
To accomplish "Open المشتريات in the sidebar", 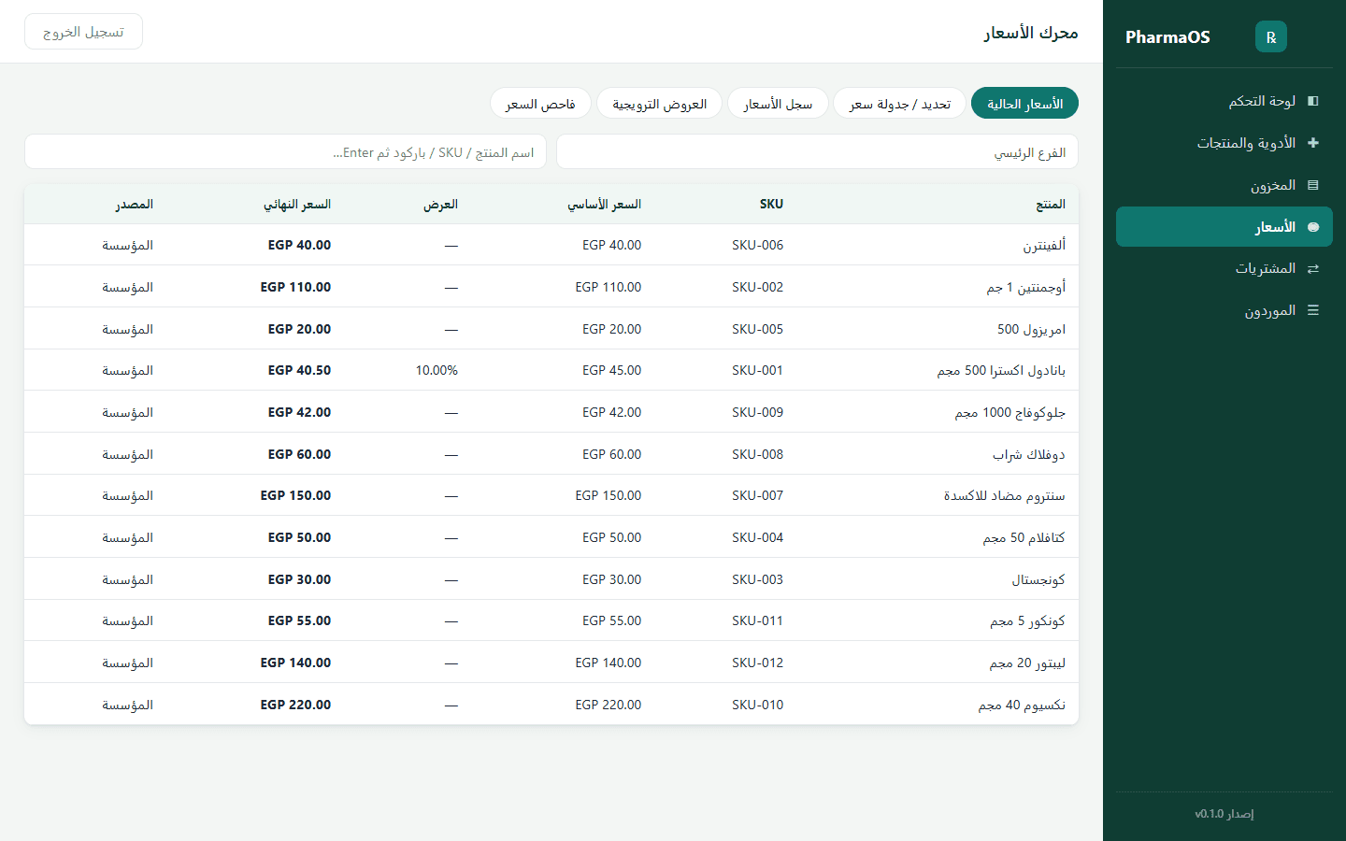I will [x=1224, y=268].
